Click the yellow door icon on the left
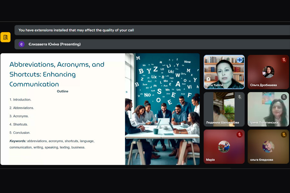 pos(5,37)
